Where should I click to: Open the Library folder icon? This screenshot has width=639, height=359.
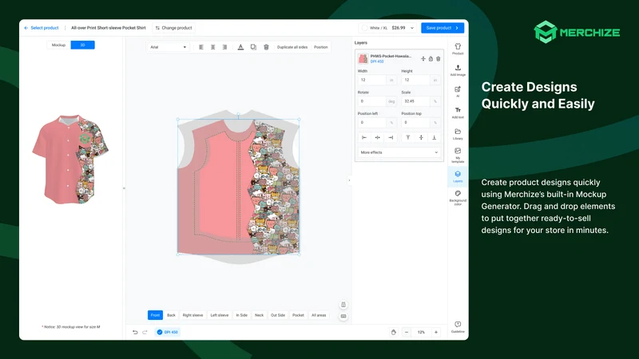pyautogui.click(x=458, y=134)
